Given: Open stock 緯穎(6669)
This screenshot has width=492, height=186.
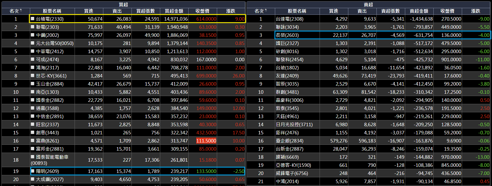Looking at the screenshot, I should [x=287, y=157].
